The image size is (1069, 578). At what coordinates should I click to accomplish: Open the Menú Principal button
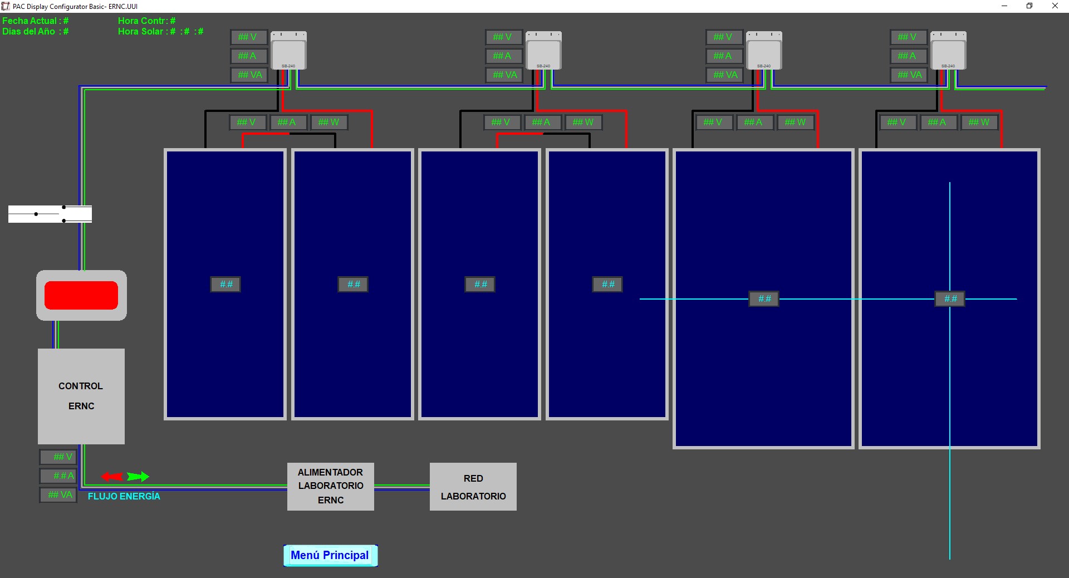[330, 556]
